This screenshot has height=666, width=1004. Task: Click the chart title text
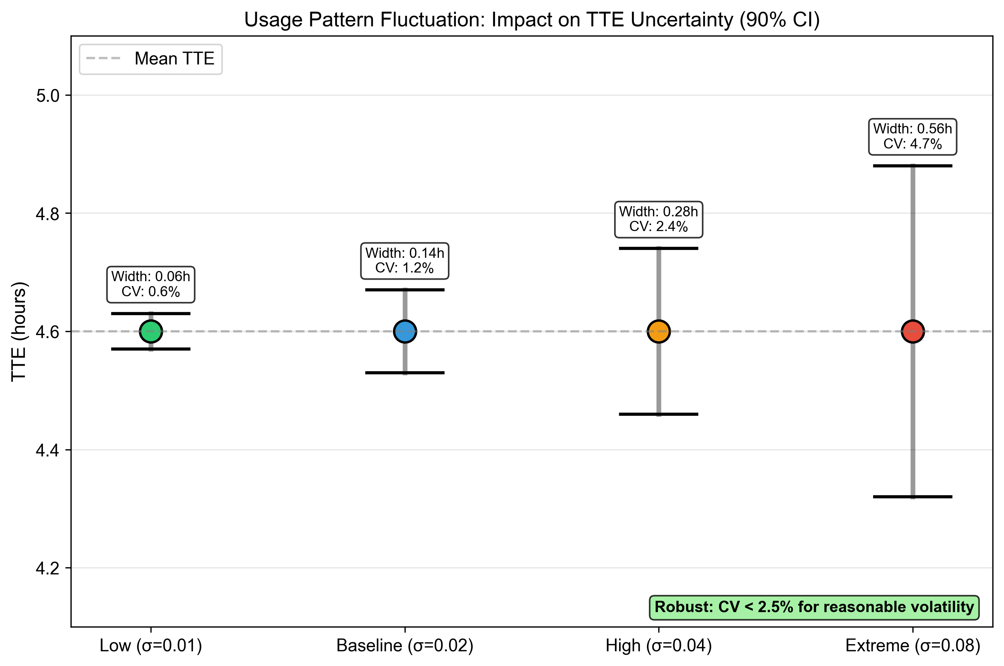532,20
